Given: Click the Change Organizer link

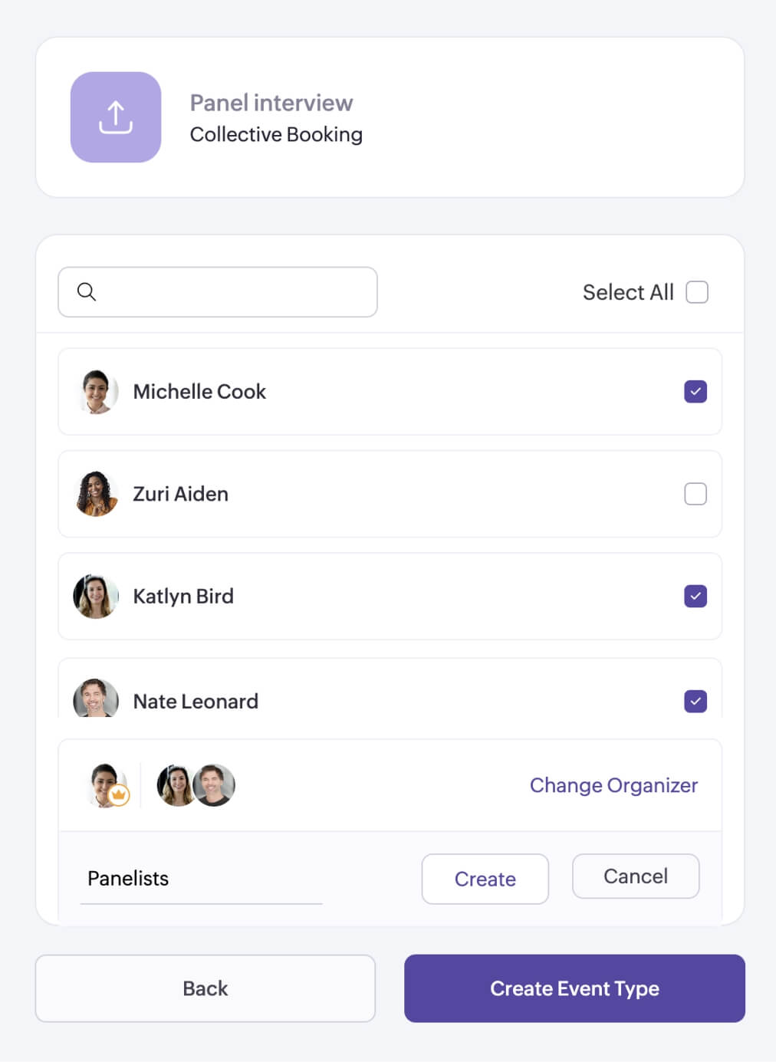Looking at the screenshot, I should pyautogui.click(x=613, y=785).
